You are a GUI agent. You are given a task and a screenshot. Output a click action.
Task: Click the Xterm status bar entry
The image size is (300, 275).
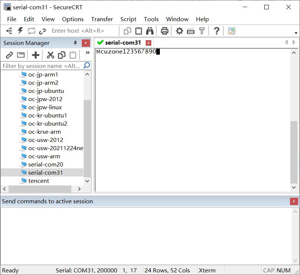coord(207,271)
